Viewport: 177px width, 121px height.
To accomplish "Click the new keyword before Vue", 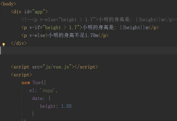I will [x=26, y=82].
